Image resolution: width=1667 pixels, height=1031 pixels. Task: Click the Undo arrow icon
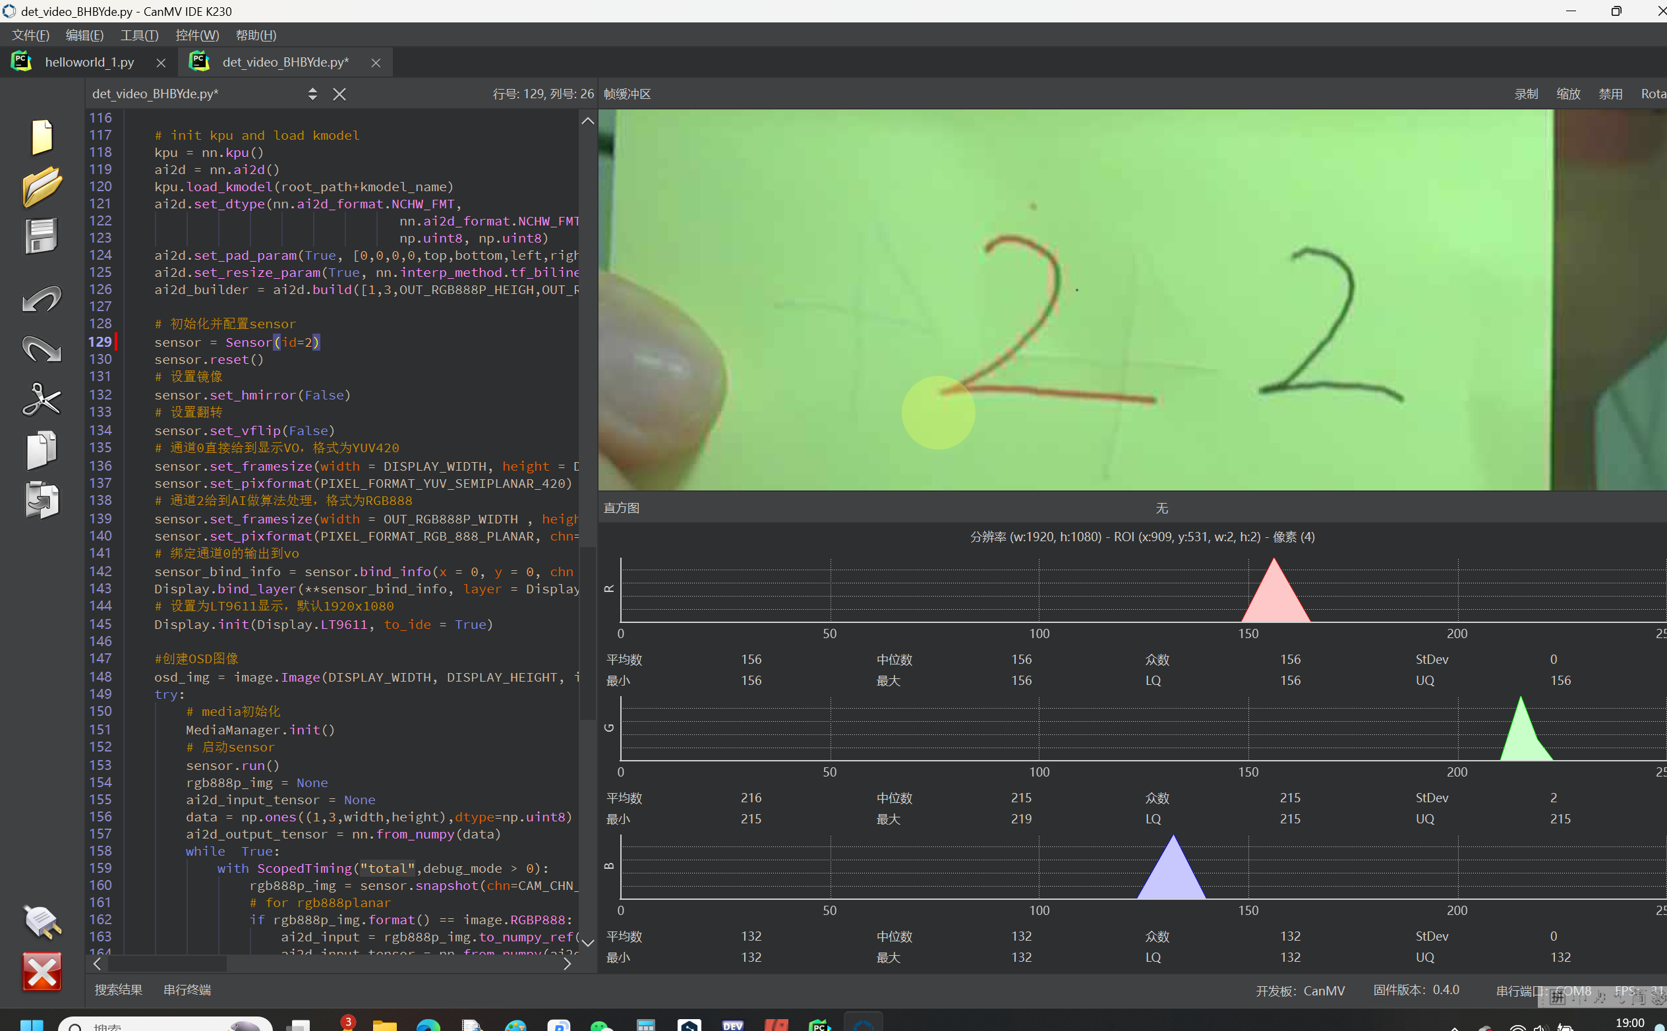[x=42, y=299]
